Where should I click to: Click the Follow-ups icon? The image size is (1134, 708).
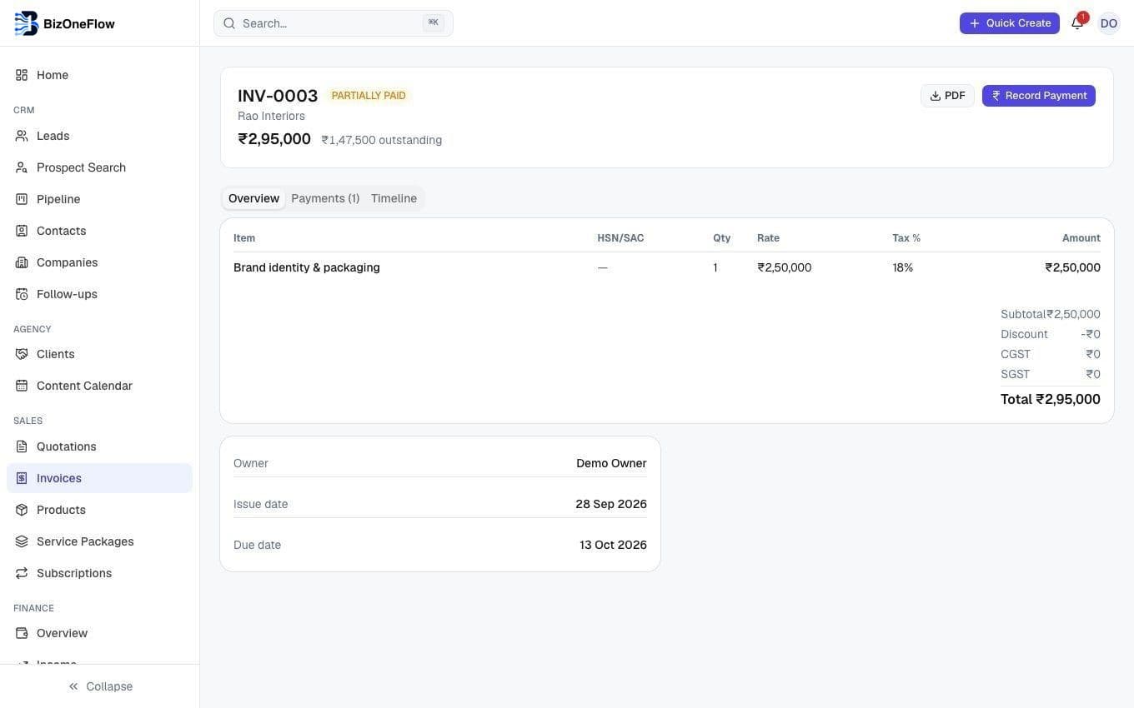pos(22,294)
